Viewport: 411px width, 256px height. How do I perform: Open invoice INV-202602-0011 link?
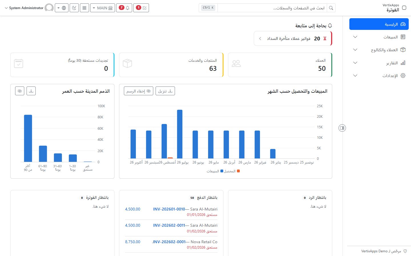[169, 225]
